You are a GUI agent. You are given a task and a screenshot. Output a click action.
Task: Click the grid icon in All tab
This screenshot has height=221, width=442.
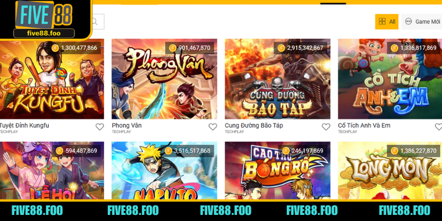(382, 22)
